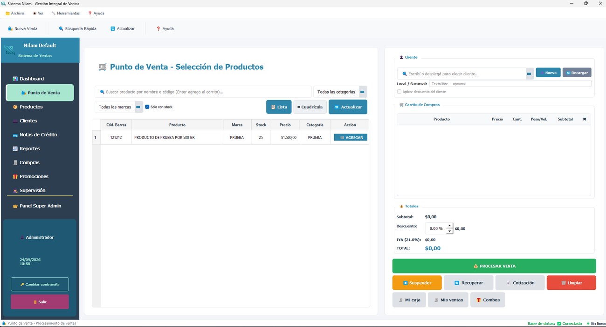Expand the Todas las categorías dropdown
The height and width of the screenshot is (327, 606).
(x=363, y=92)
